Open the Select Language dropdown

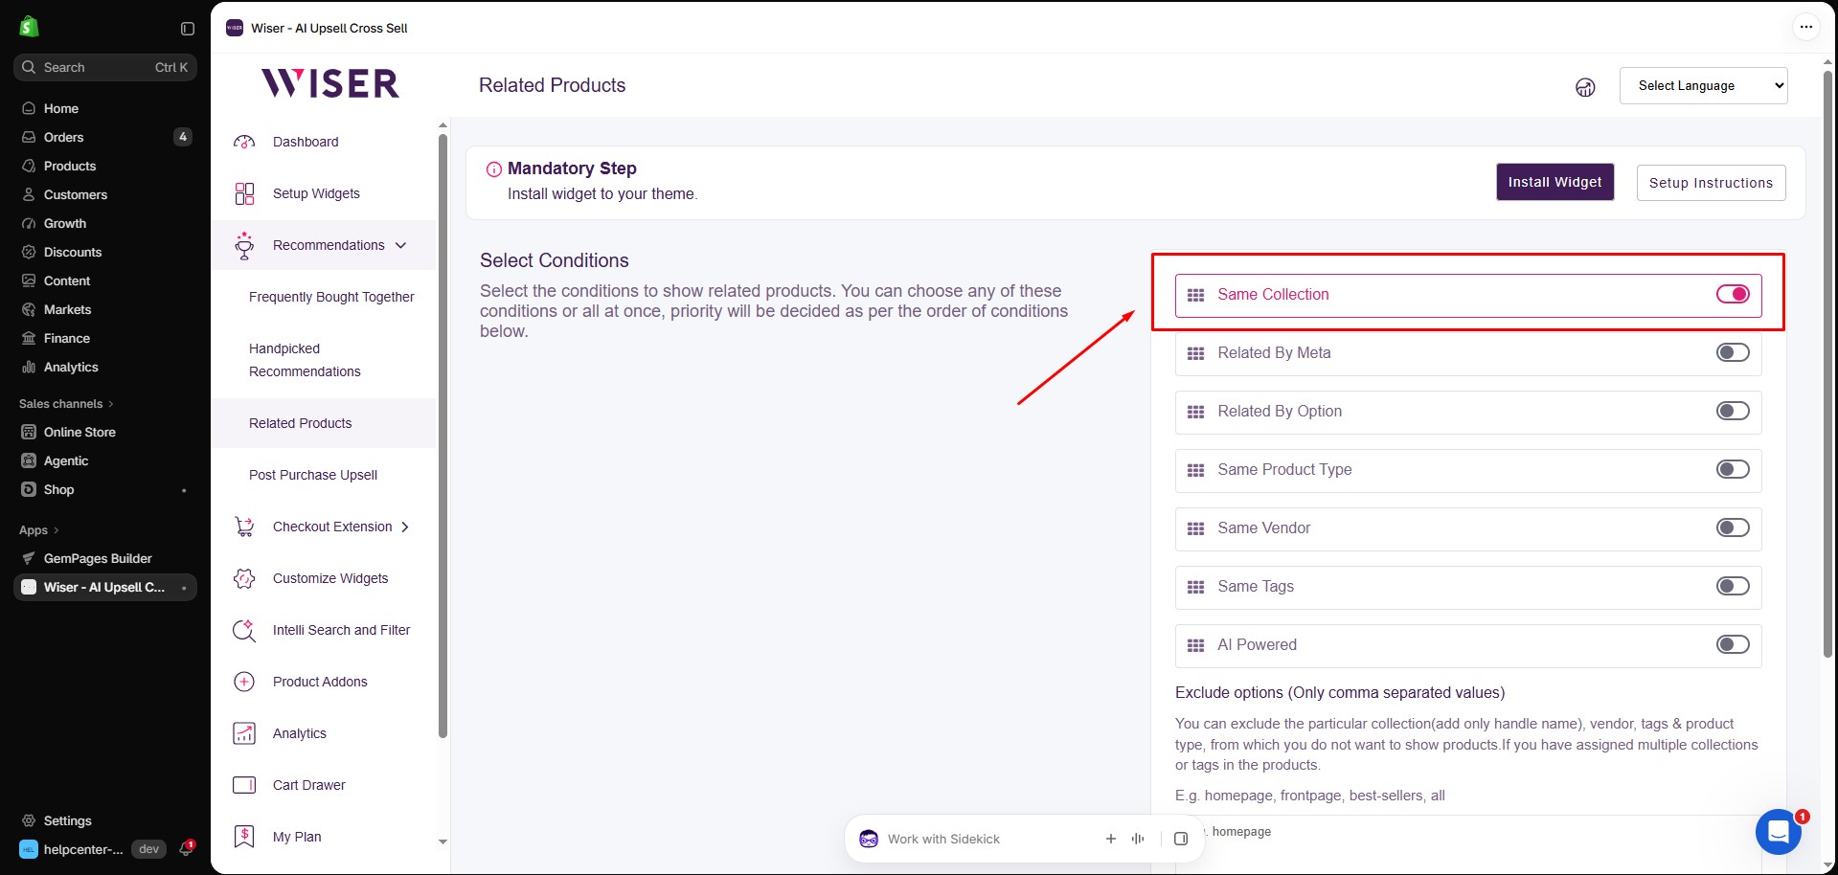click(1703, 85)
